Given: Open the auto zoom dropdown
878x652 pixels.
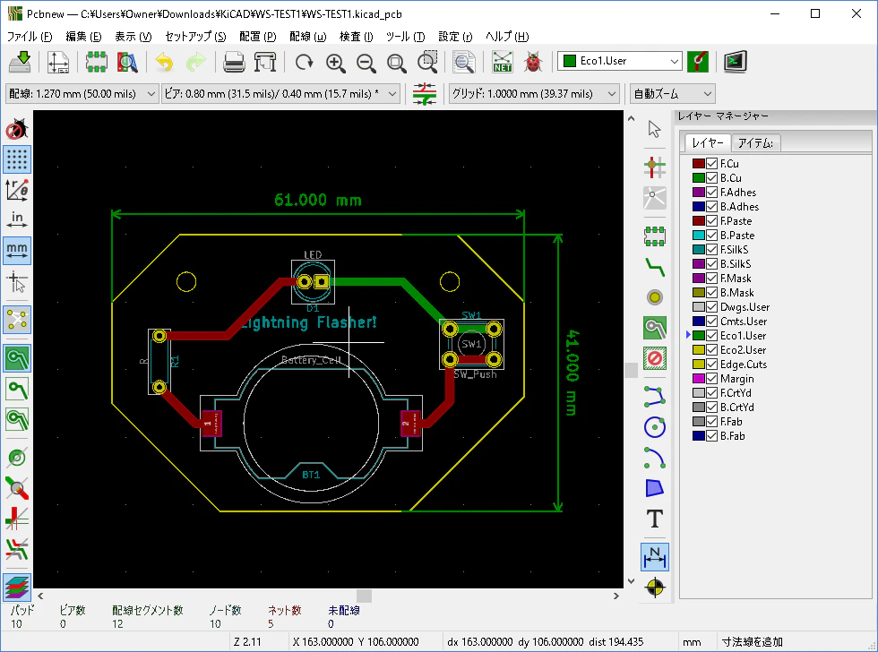Looking at the screenshot, I should point(673,93).
